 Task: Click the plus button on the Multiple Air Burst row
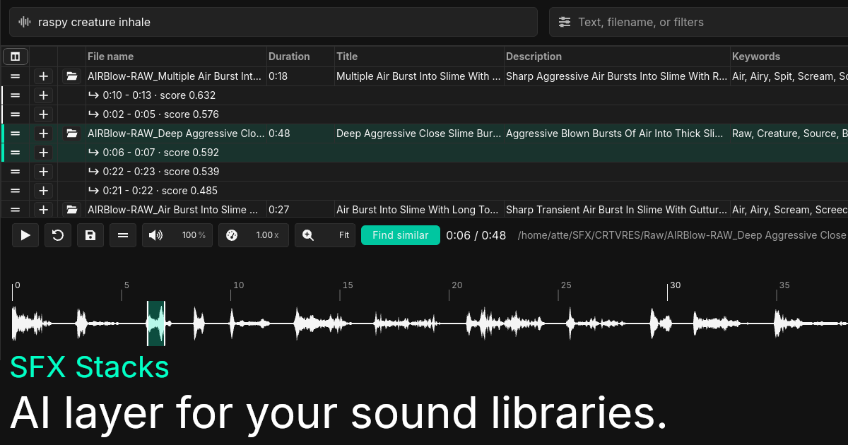pyautogui.click(x=43, y=76)
